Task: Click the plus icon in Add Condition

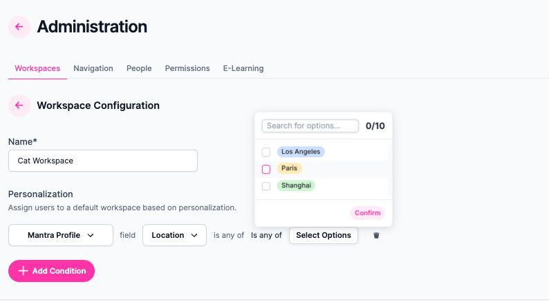Action: pyautogui.click(x=23, y=271)
